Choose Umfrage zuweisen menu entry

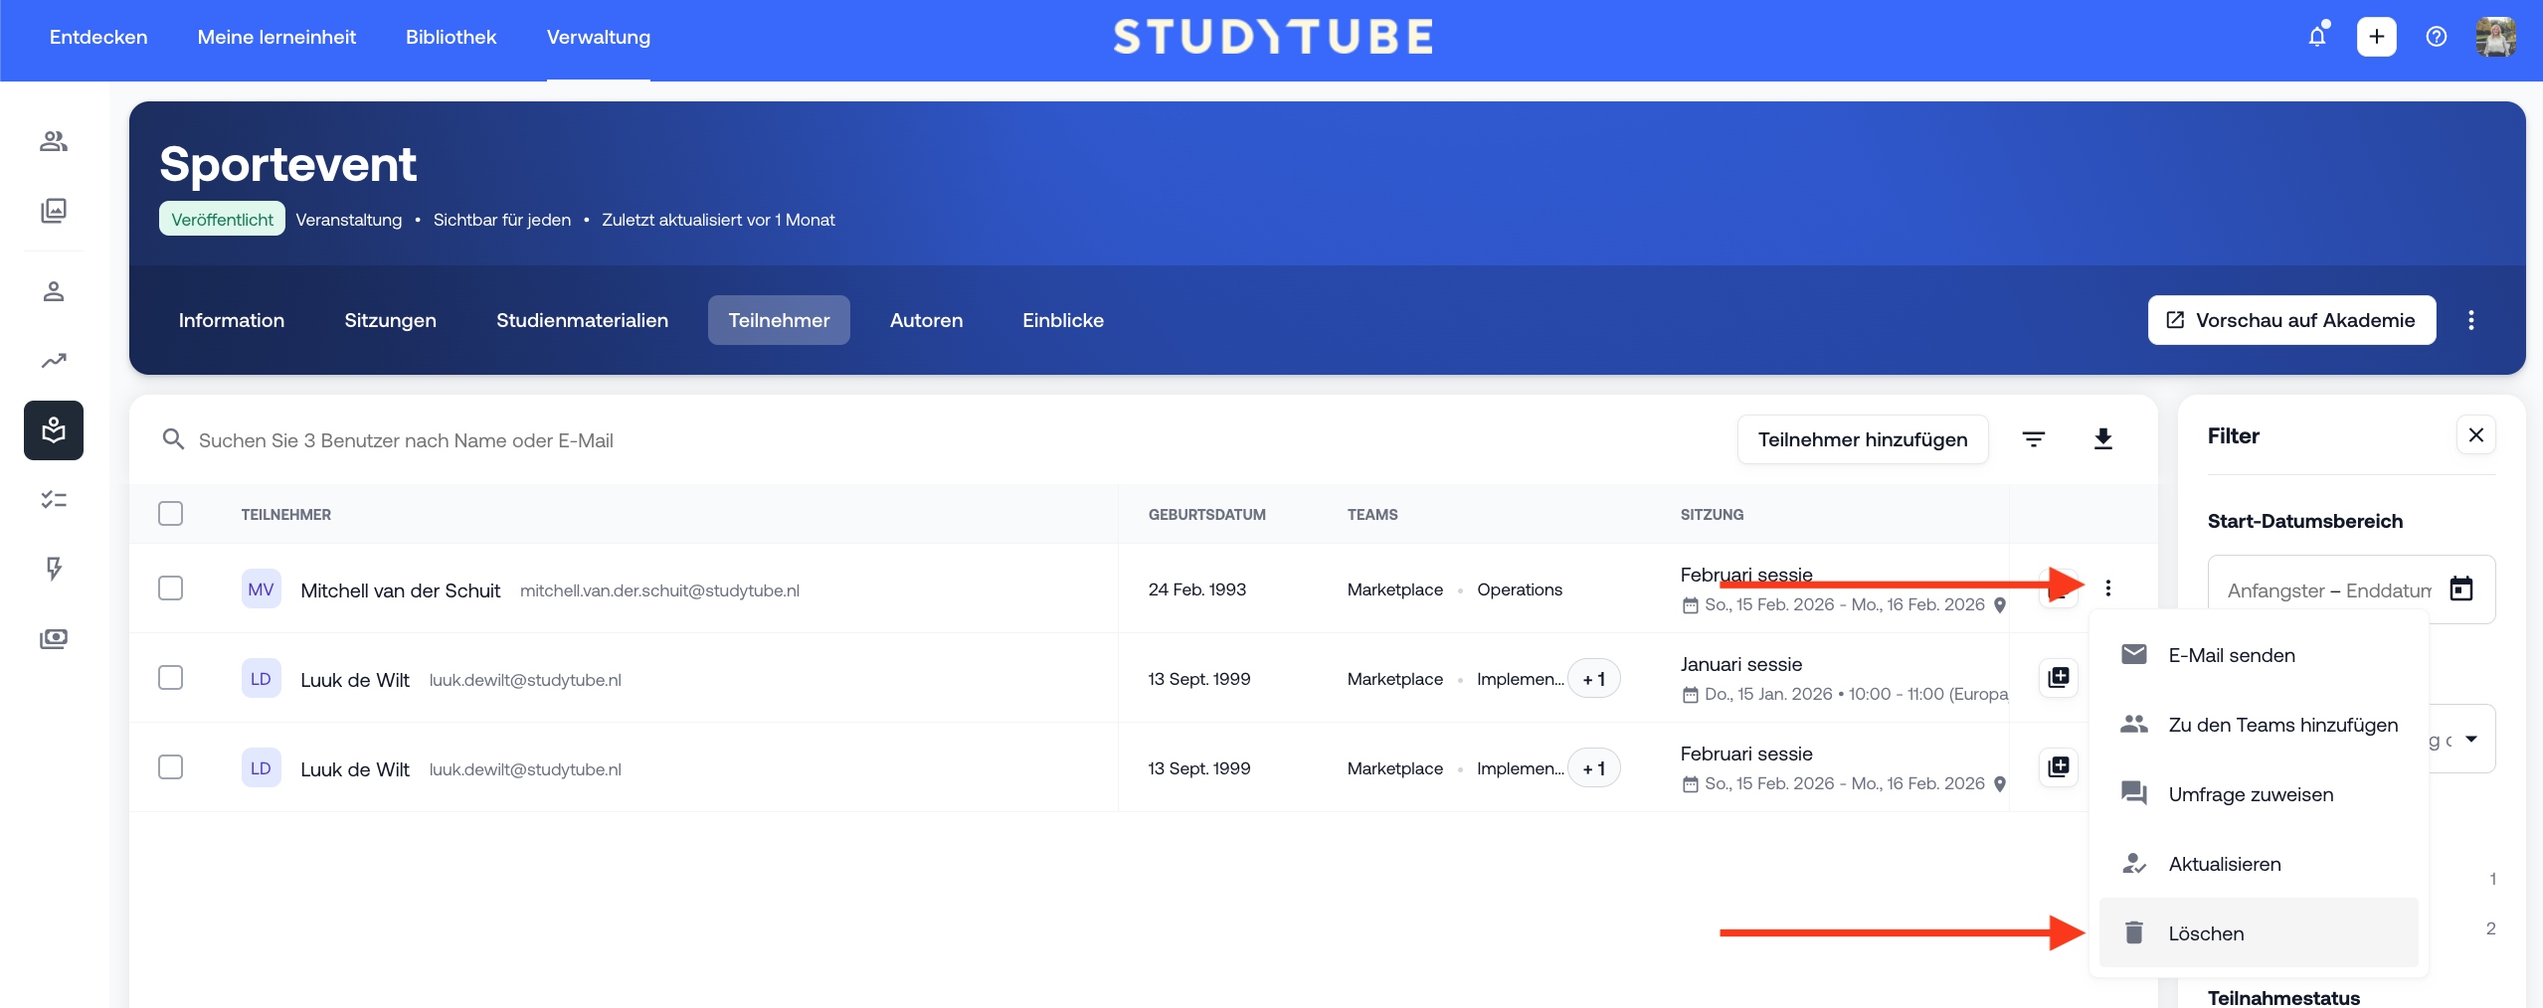(2259, 793)
